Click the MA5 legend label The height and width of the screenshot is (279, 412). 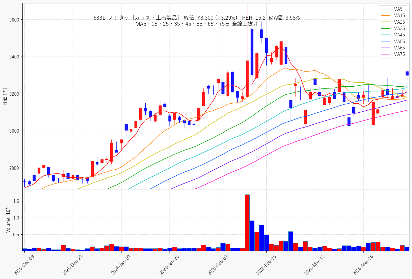(398, 9)
